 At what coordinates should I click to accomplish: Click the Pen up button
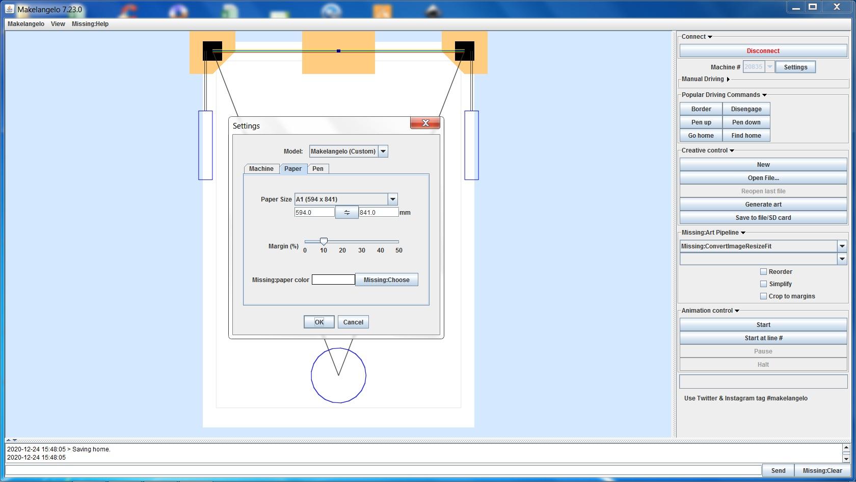pyautogui.click(x=701, y=122)
